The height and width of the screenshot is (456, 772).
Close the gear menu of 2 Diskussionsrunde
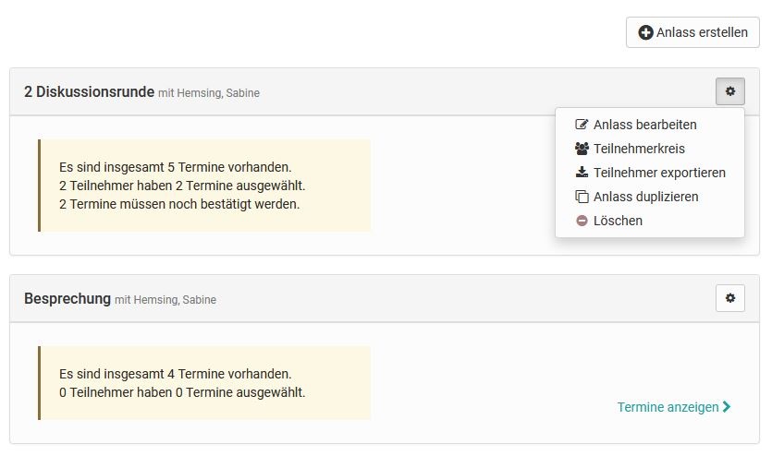click(729, 91)
